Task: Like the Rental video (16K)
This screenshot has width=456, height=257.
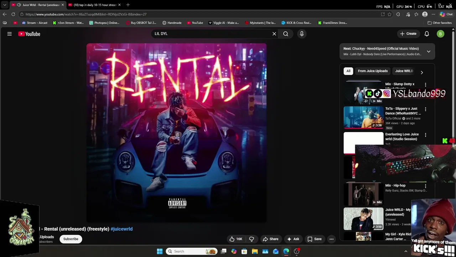Action: click(x=236, y=239)
